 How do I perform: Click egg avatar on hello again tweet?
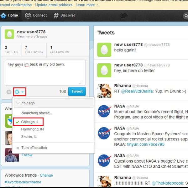(104, 50)
